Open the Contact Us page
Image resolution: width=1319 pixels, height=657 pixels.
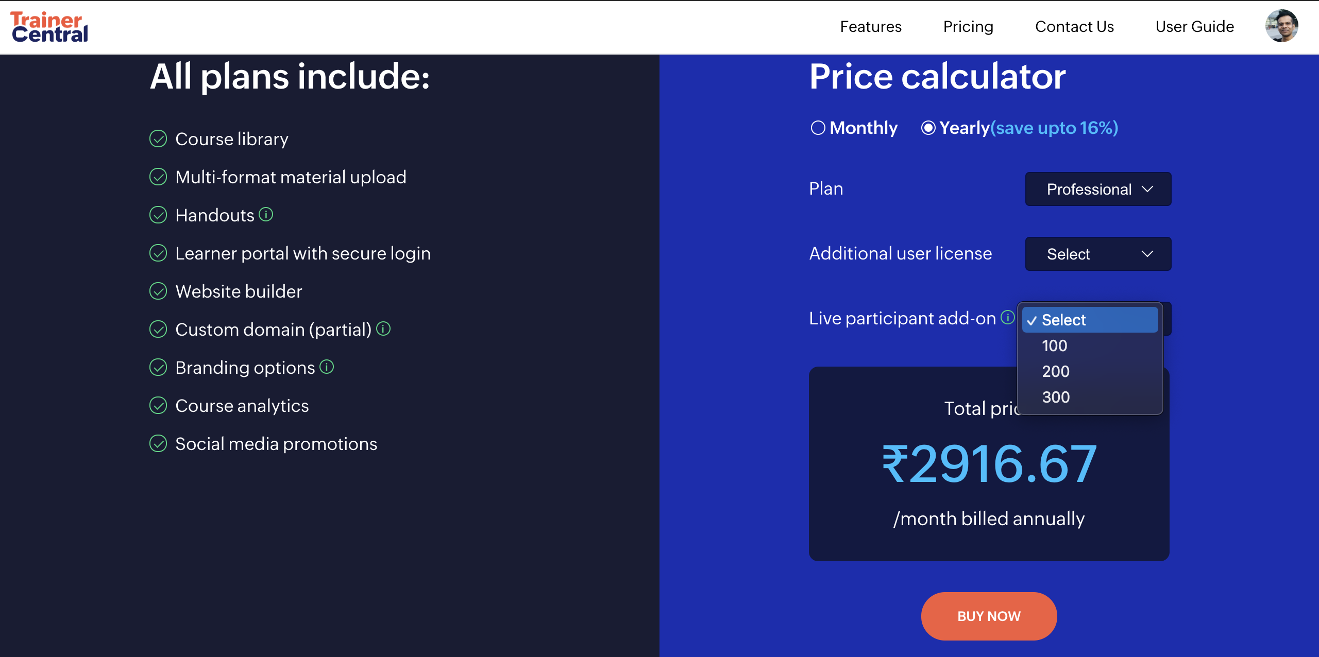pos(1074,27)
